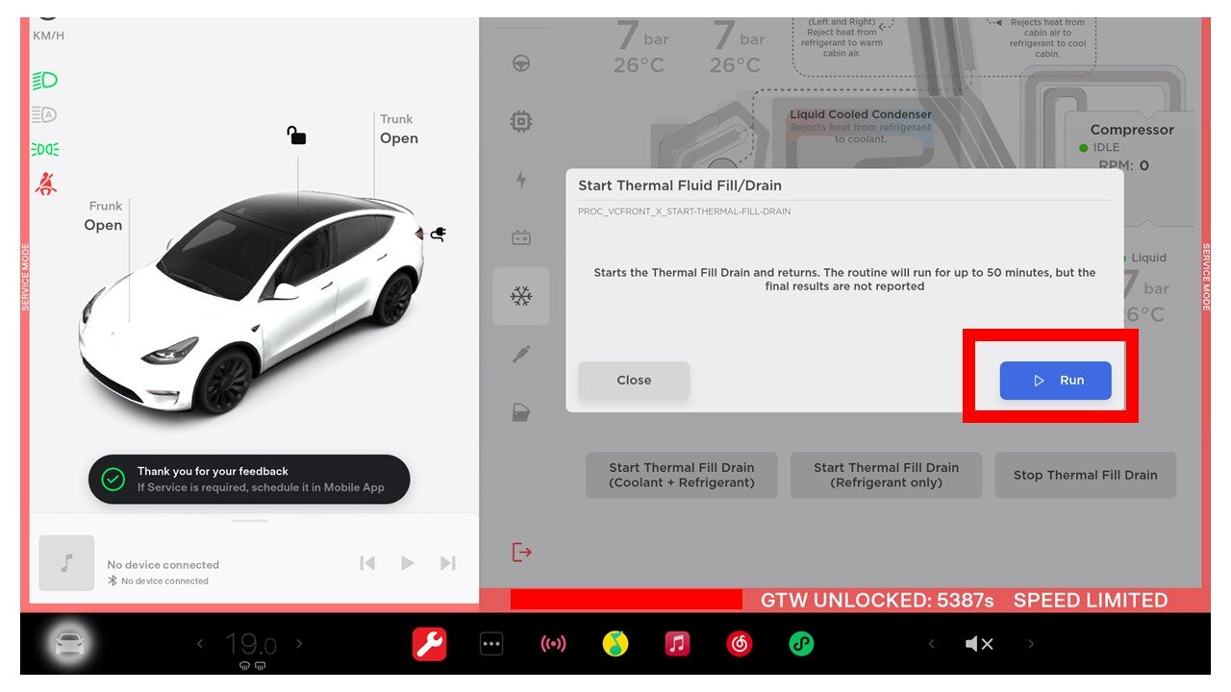Toggle the door lock padlock icon
This screenshot has width=1231, height=692.
pos(297,136)
